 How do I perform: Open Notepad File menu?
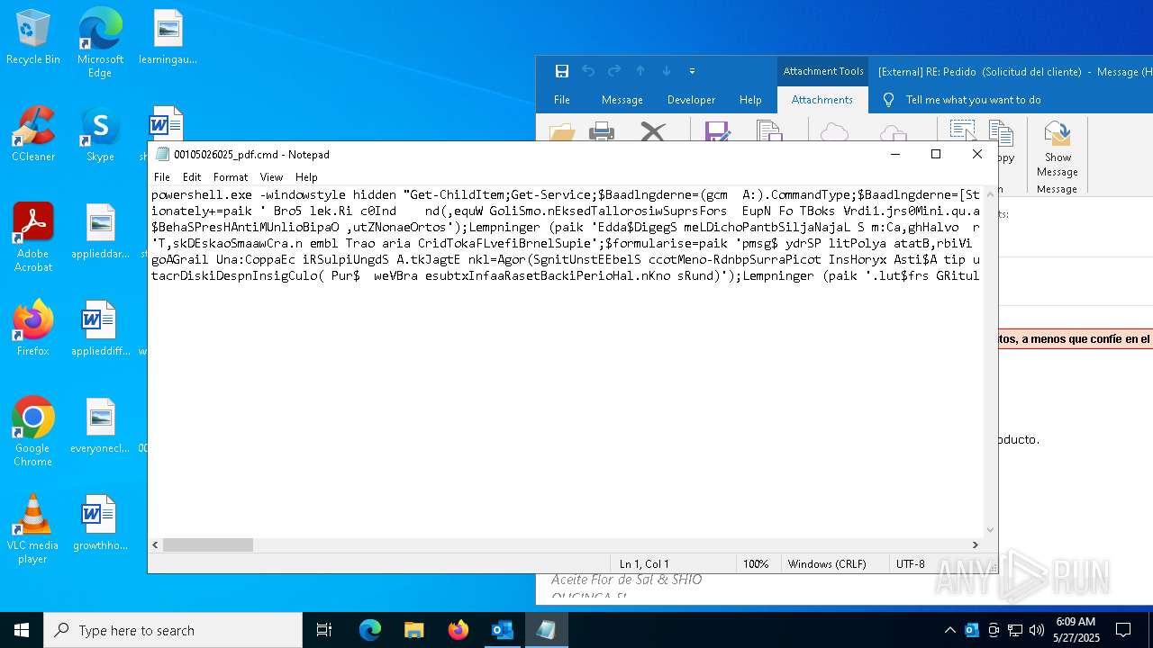pos(162,177)
